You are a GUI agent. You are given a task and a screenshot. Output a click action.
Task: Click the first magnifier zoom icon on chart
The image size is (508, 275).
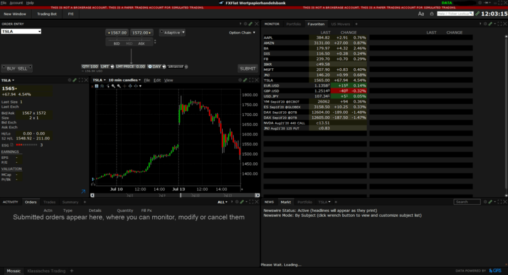coord(114,86)
